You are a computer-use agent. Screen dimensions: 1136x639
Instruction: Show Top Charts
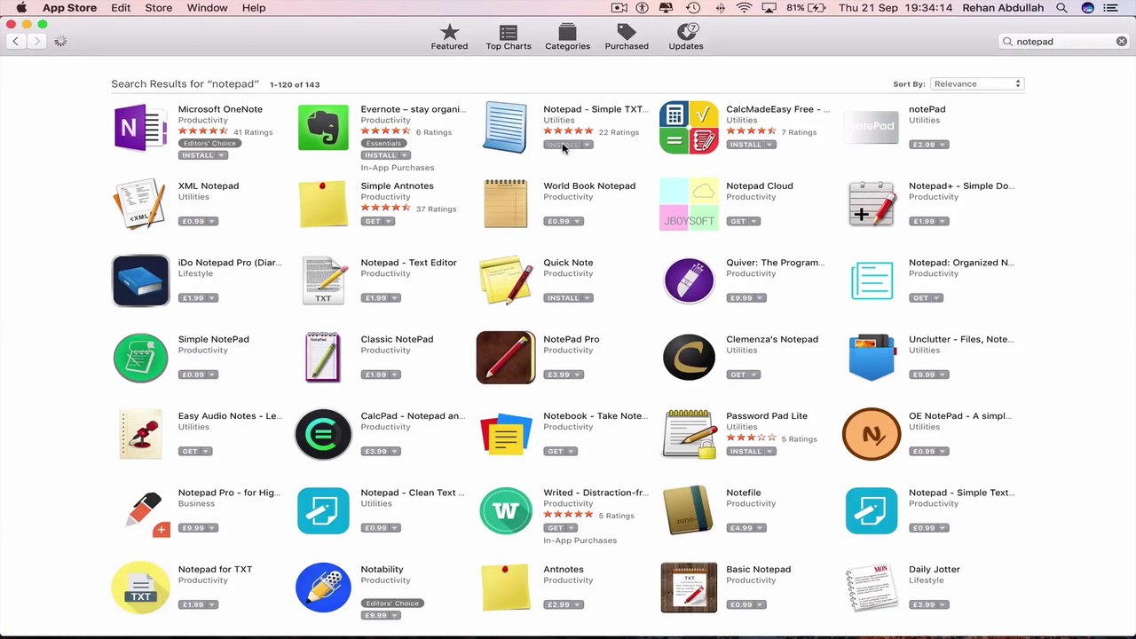coord(509,37)
